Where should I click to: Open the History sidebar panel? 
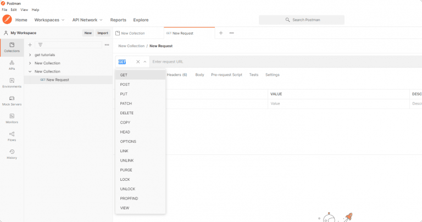click(12, 154)
